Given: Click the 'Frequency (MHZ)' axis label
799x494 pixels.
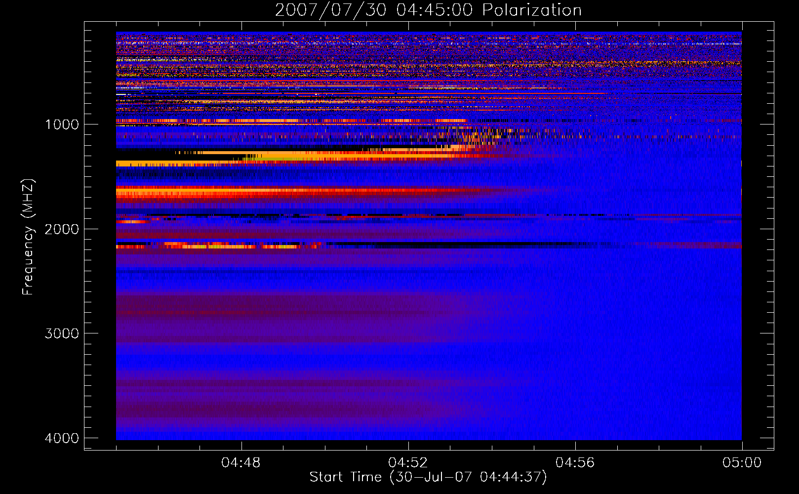Looking at the screenshot, I should pos(29,237).
